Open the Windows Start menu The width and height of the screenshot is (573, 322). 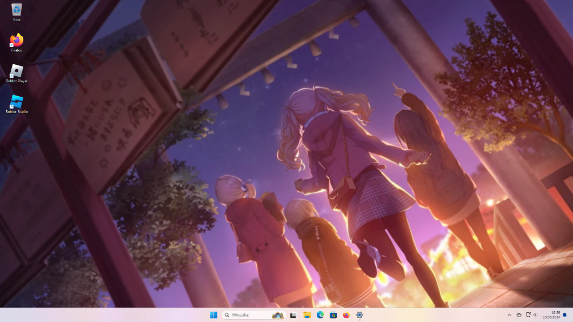click(214, 315)
